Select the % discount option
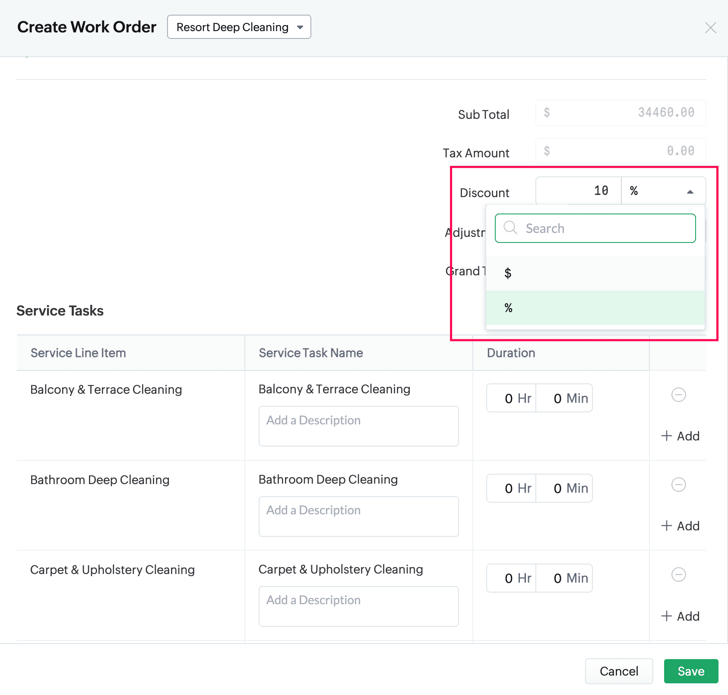Viewport: 728px width, 695px height. point(595,308)
